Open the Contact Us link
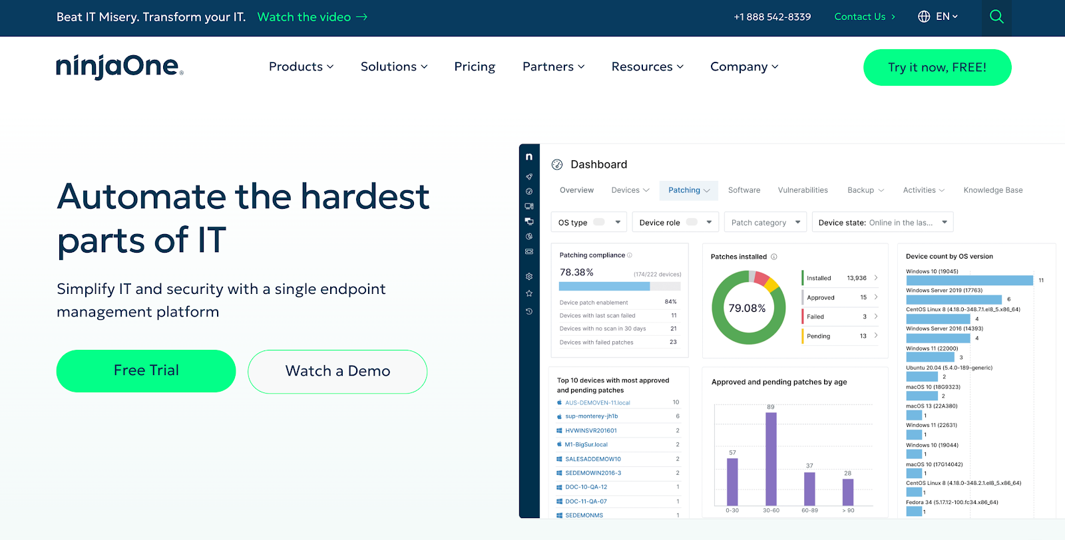The width and height of the screenshot is (1065, 540). point(865,17)
